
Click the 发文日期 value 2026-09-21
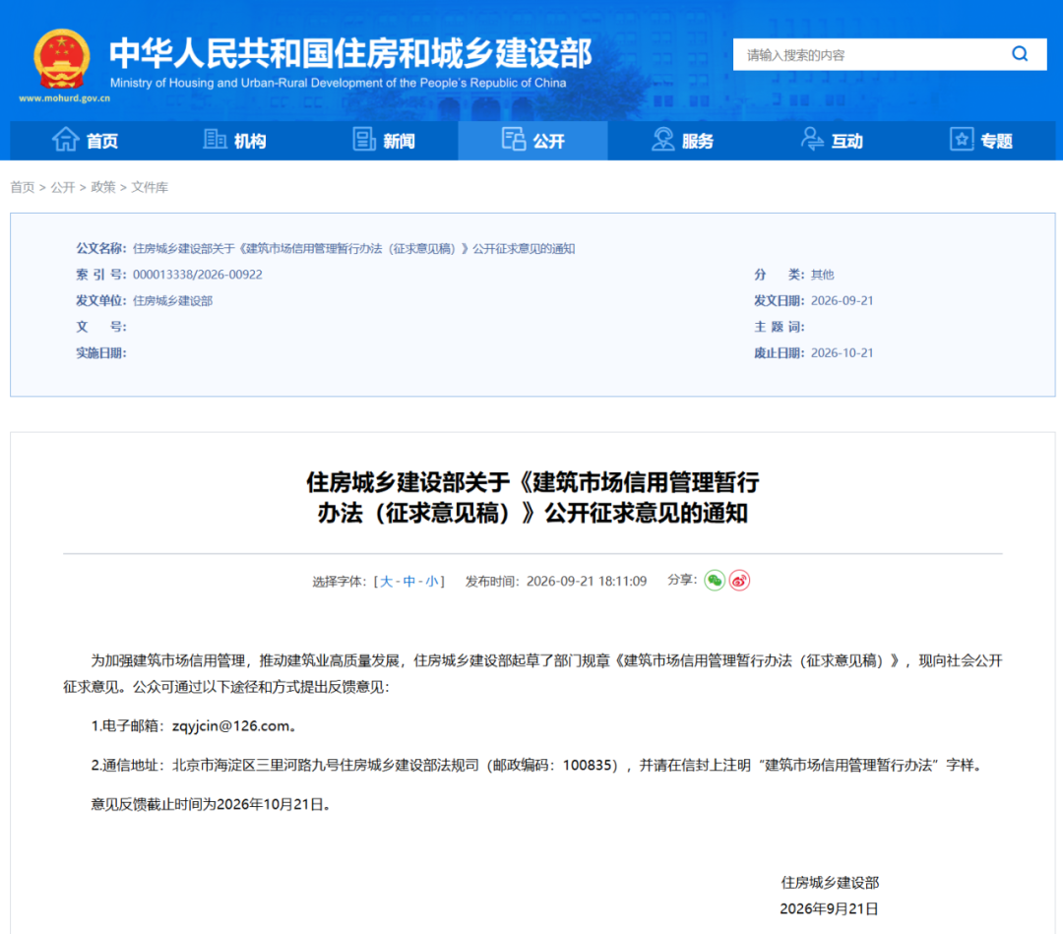(x=842, y=301)
